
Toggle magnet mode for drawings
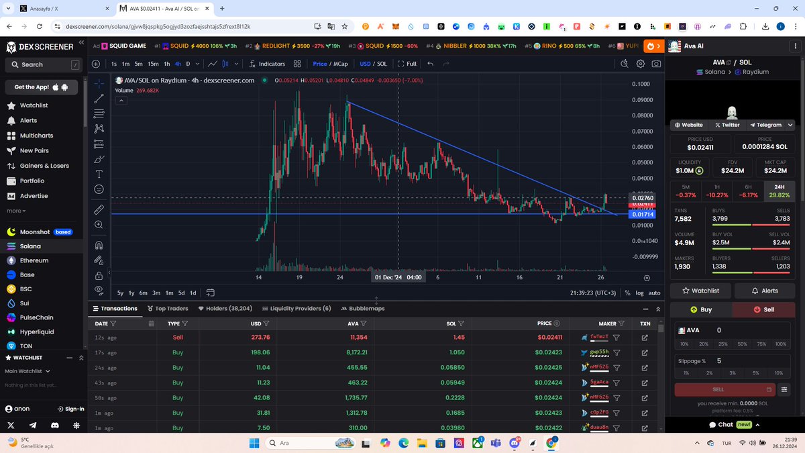click(99, 245)
